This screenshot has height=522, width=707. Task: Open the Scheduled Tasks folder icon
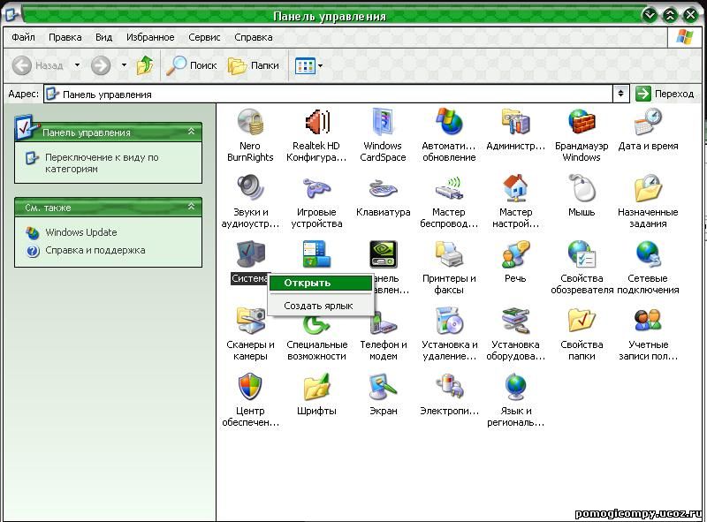tap(648, 188)
